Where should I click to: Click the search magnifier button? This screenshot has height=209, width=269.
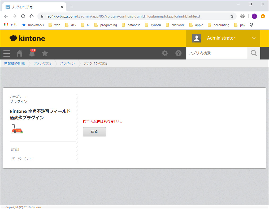pos(254,53)
